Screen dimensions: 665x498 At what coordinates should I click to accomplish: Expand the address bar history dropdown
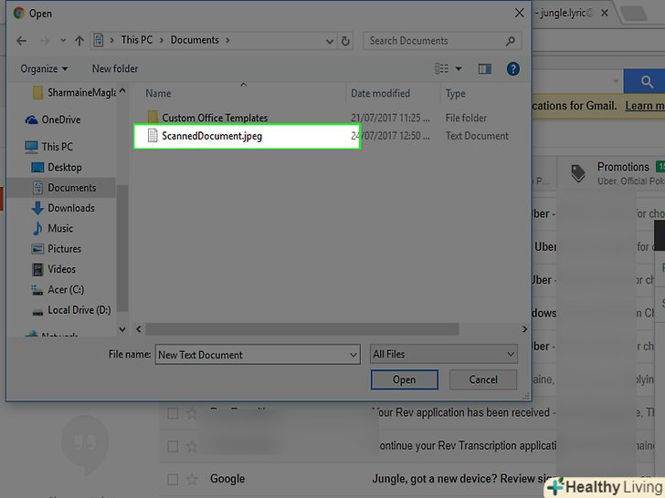pyautogui.click(x=330, y=41)
